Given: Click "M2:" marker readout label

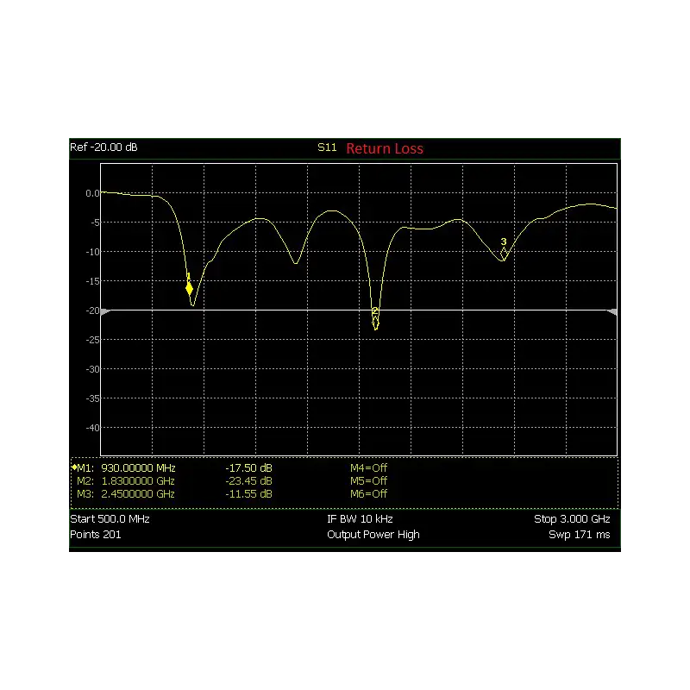Looking at the screenshot, I should point(85,481).
